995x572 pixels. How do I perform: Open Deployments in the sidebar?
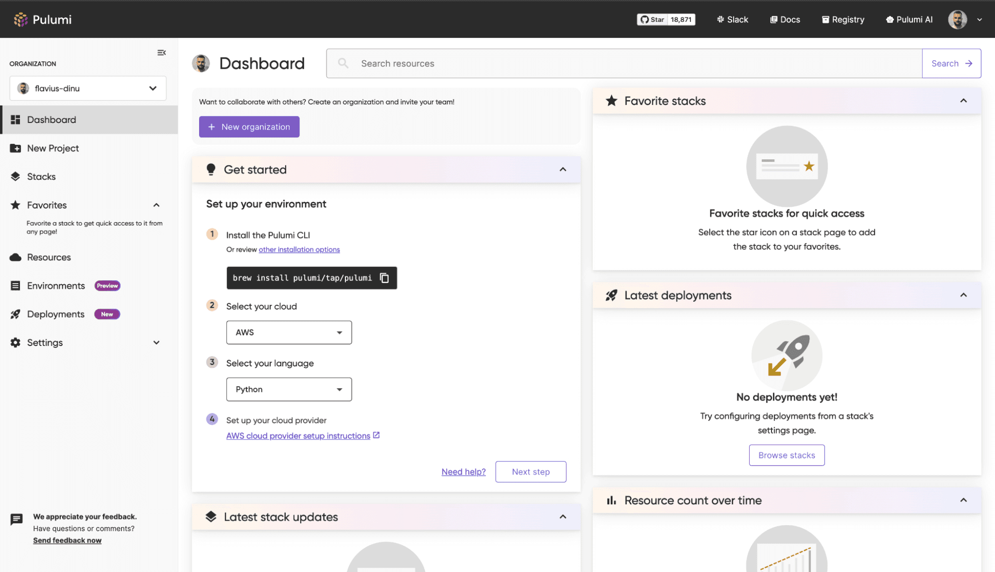click(56, 314)
